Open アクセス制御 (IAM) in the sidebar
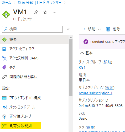The height and width of the screenshot is (132, 125). tap(34, 58)
